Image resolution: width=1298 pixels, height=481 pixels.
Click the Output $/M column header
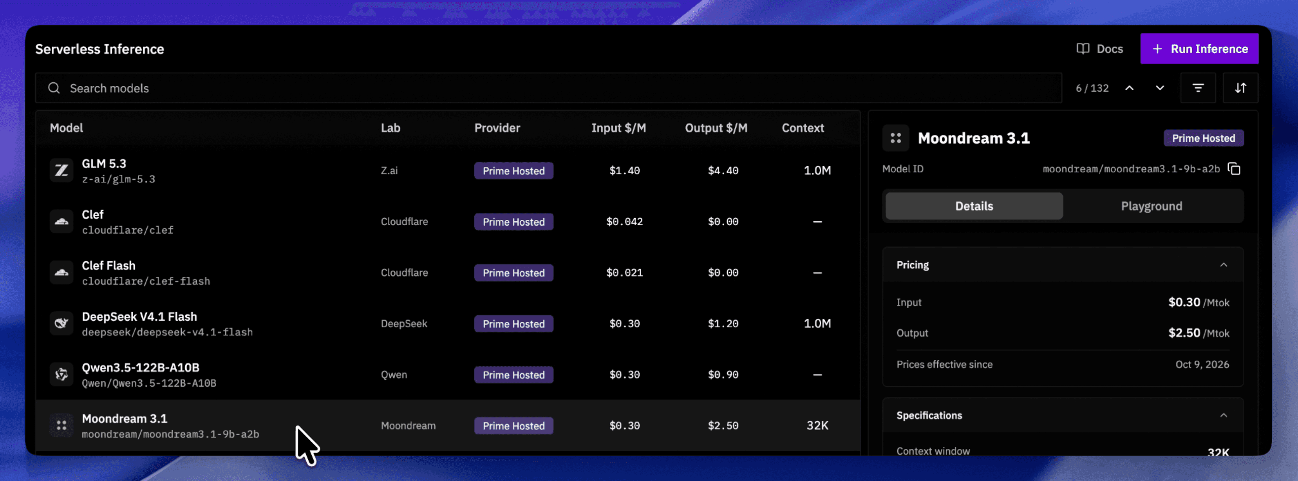point(716,128)
